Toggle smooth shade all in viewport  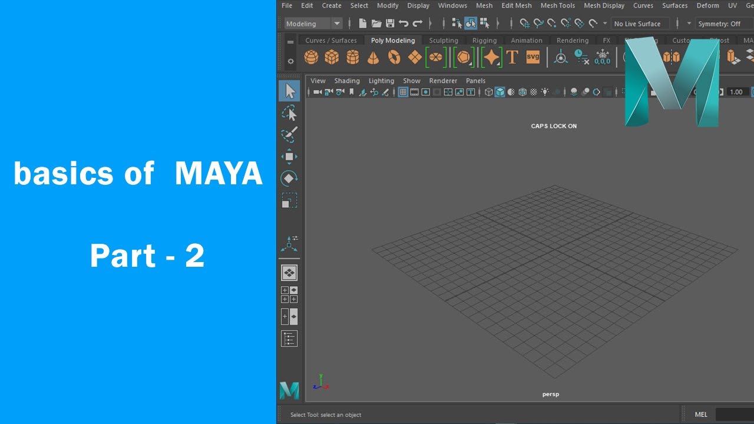click(500, 92)
